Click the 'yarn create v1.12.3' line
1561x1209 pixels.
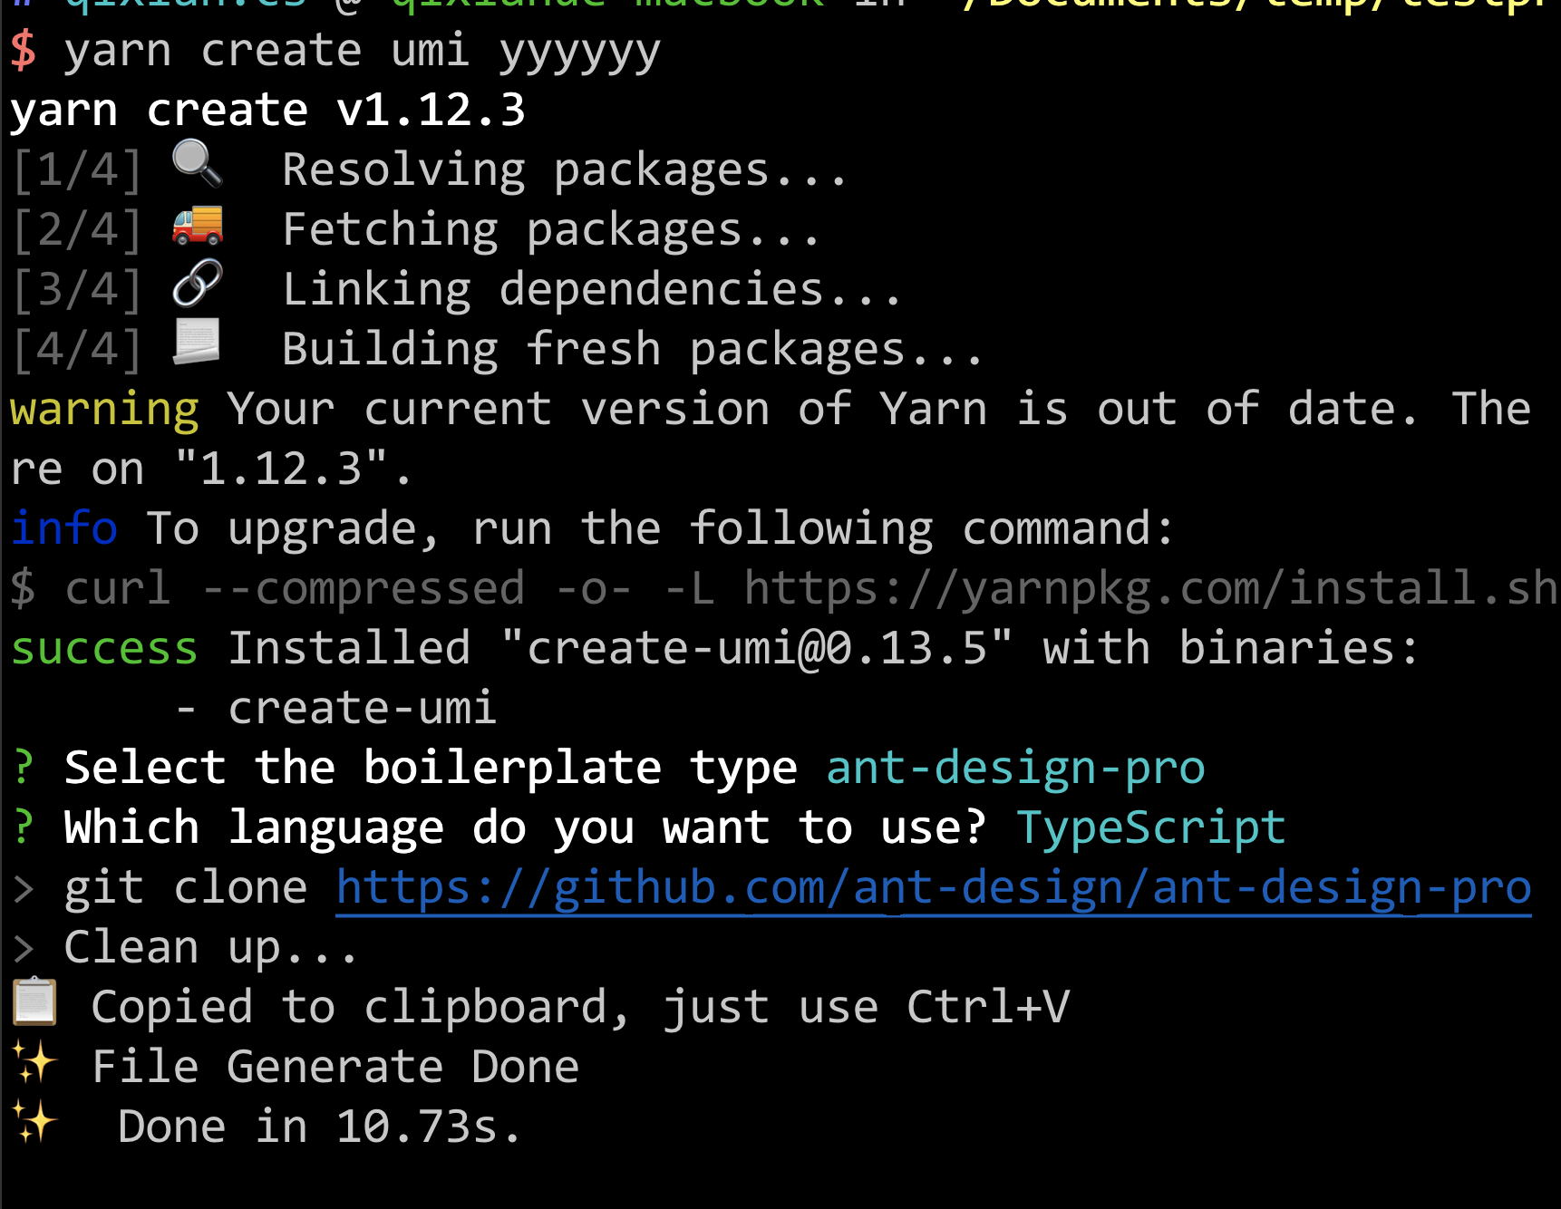(267, 111)
